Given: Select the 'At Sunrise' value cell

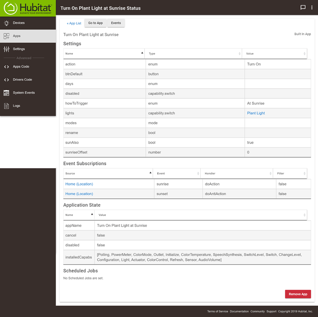Looking at the screenshot, I should 278,104.
